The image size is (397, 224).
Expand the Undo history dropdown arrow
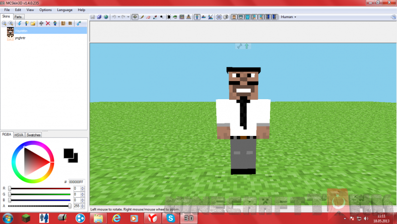pyautogui.click(x=119, y=17)
